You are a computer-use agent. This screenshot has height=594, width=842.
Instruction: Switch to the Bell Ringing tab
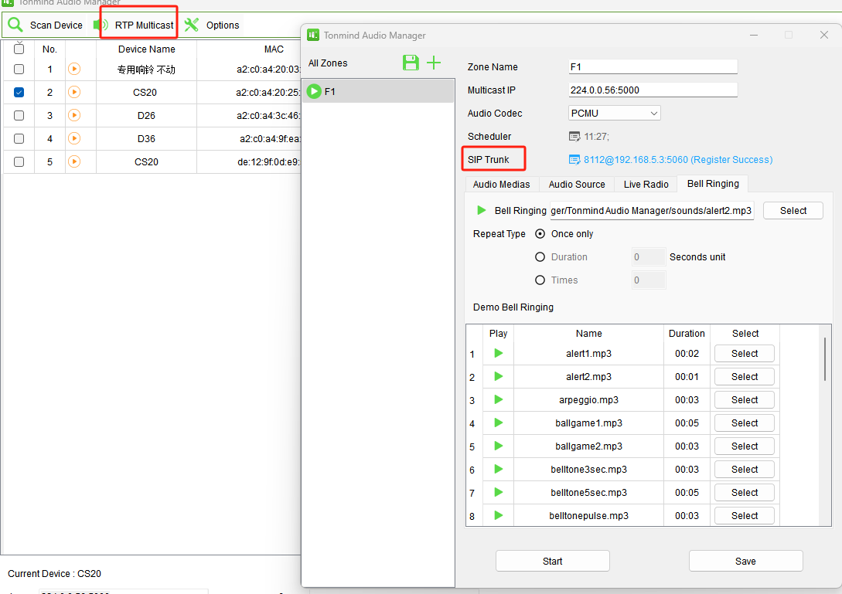pyautogui.click(x=713, y=184)
